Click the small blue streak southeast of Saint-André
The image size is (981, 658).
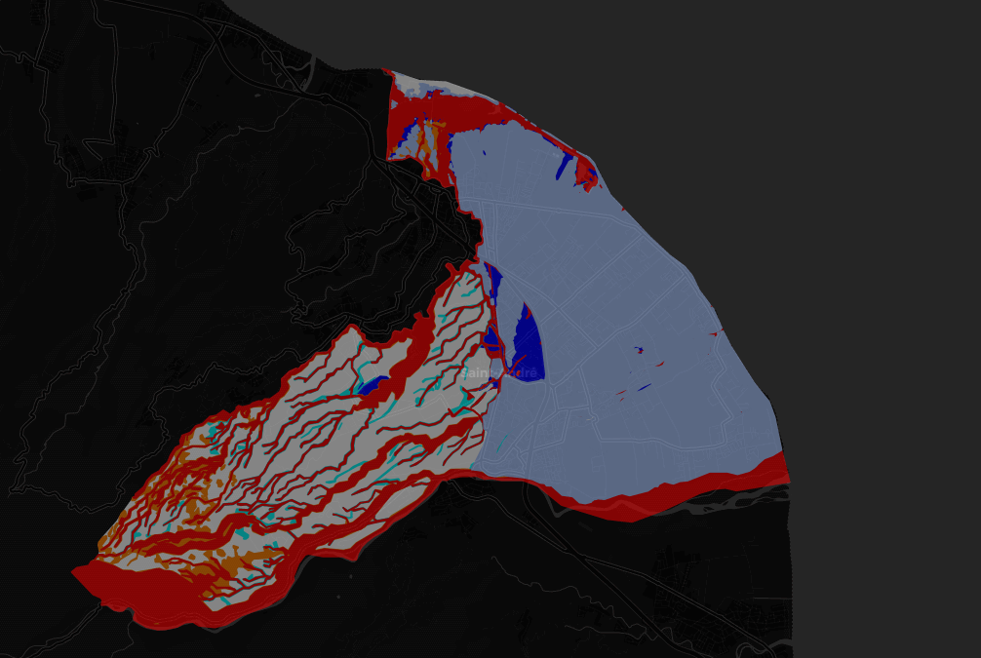(x=645, y=387)
